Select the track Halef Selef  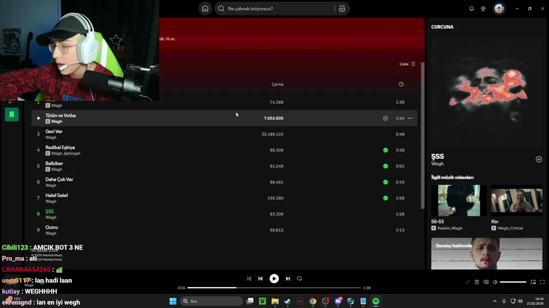[x=57, y=195]
